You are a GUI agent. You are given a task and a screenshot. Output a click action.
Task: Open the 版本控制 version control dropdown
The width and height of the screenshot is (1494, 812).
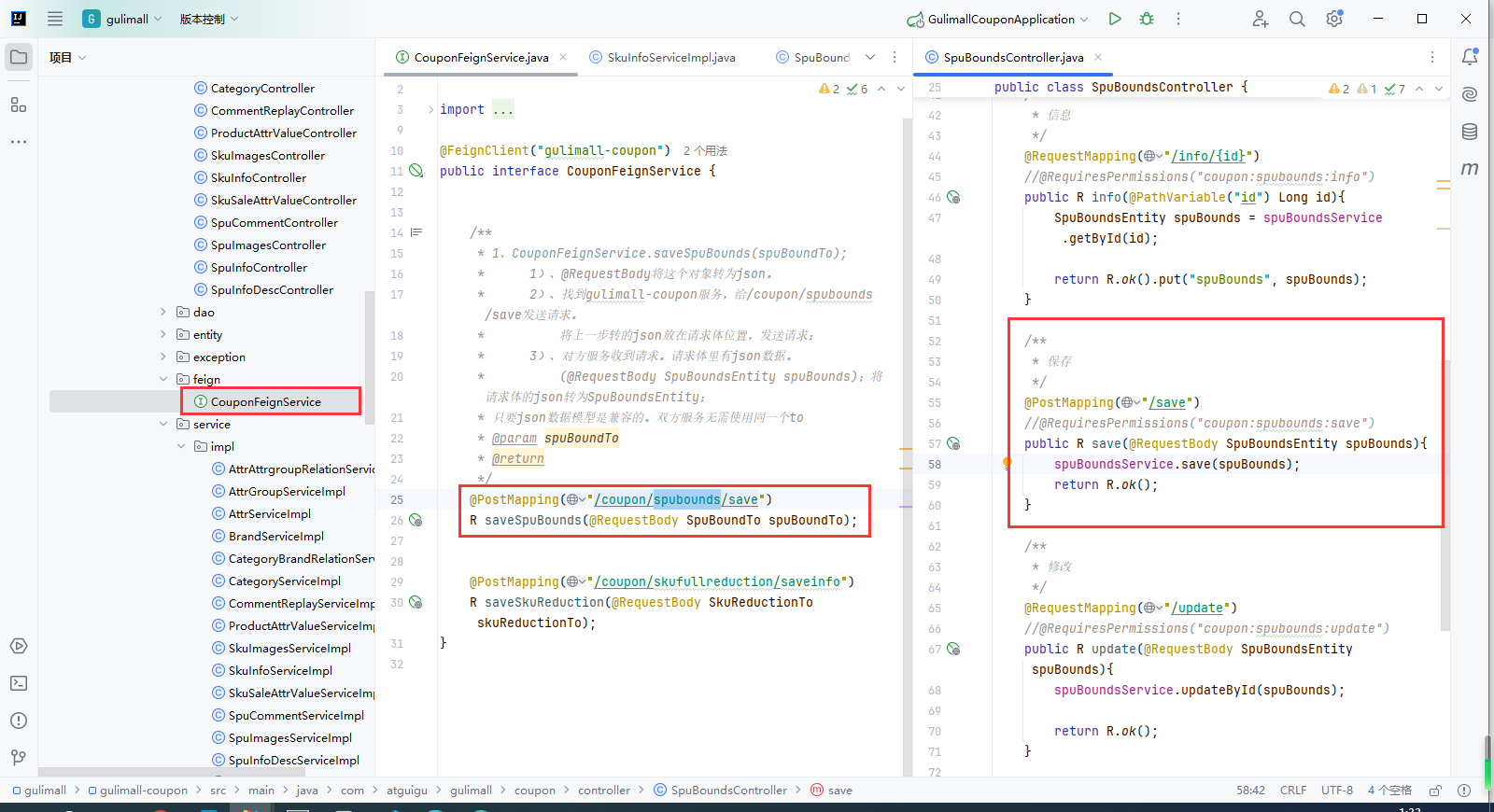click(209, 19)
